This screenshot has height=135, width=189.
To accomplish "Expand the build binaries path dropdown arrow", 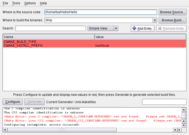I will click(155, 20).
